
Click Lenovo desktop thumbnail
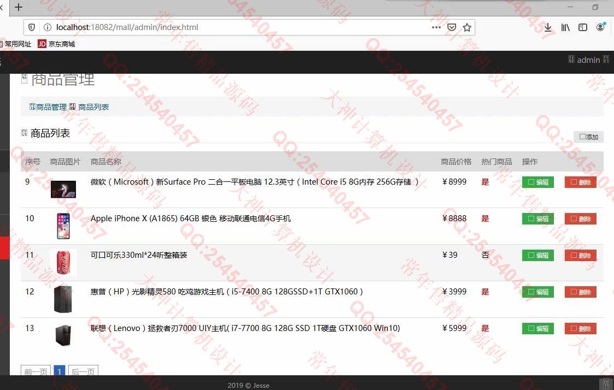63,335
